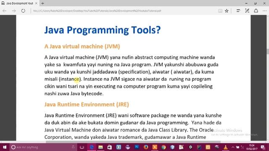Click the forward navigation arrow

(x=14, y=11)
